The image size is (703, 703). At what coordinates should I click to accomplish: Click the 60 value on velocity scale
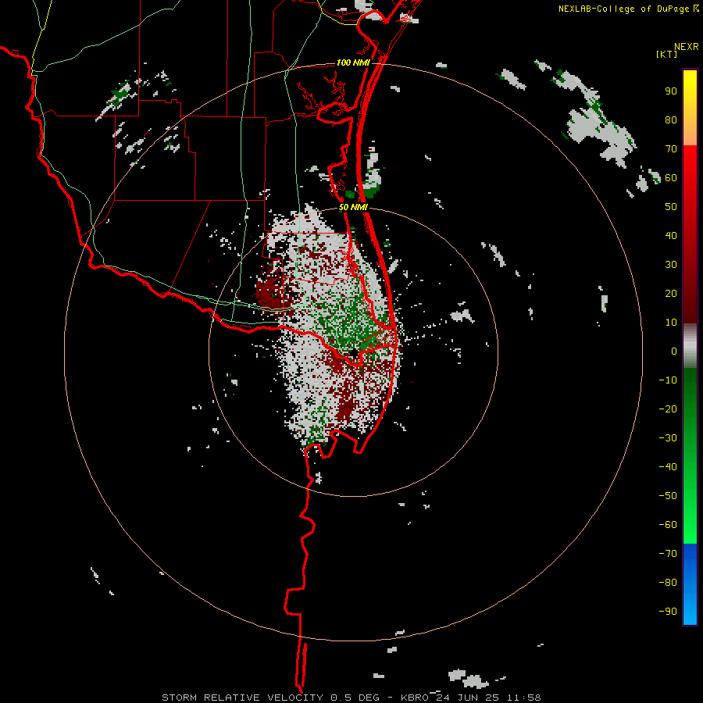[x=671, y=178]
